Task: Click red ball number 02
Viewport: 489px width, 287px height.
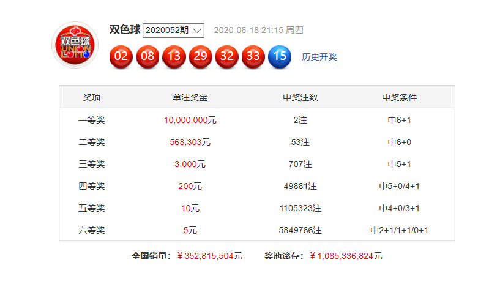Action: [x=121, y=56]
